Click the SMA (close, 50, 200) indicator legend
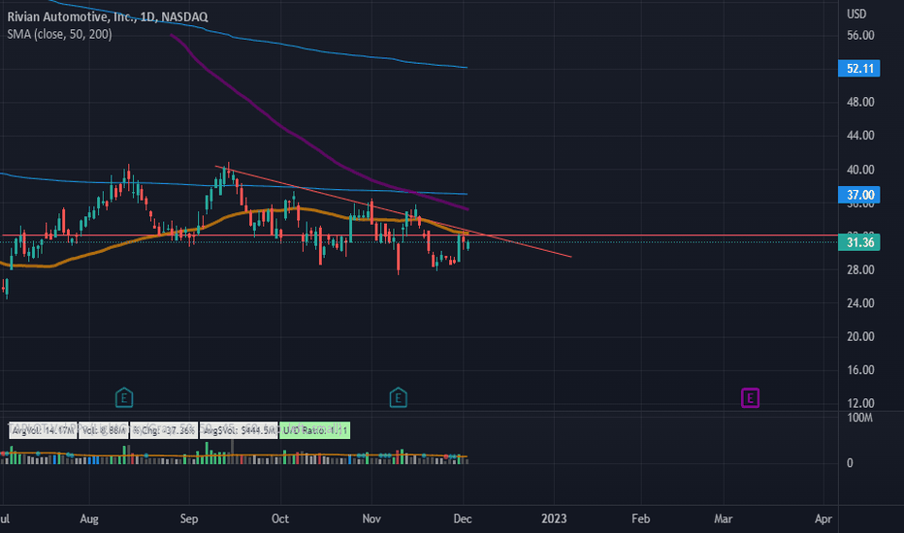Image resolution: width=904 pixels, height=533 pixels. point(59,34)
